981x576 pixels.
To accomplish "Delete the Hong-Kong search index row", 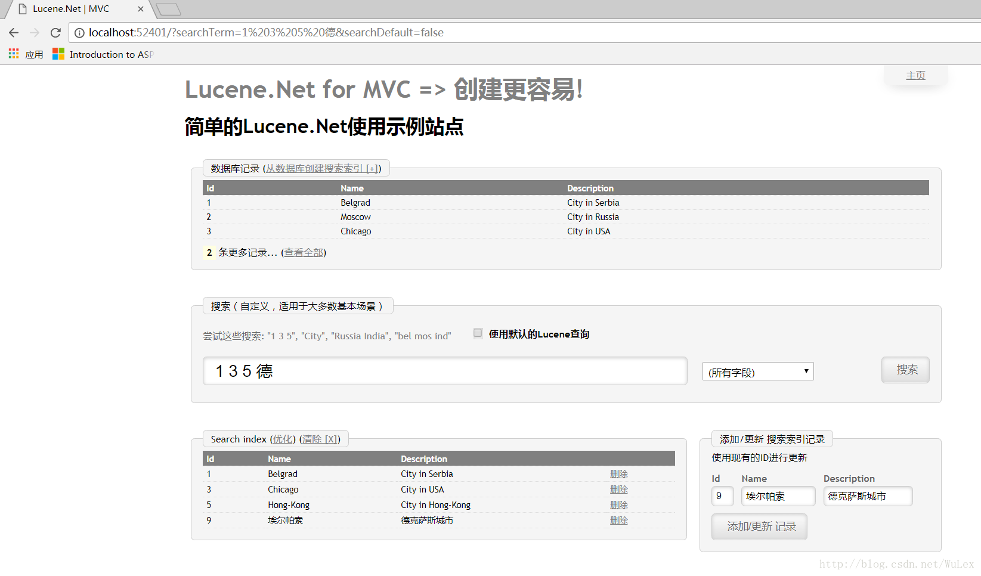I will (x=619, y=505).
